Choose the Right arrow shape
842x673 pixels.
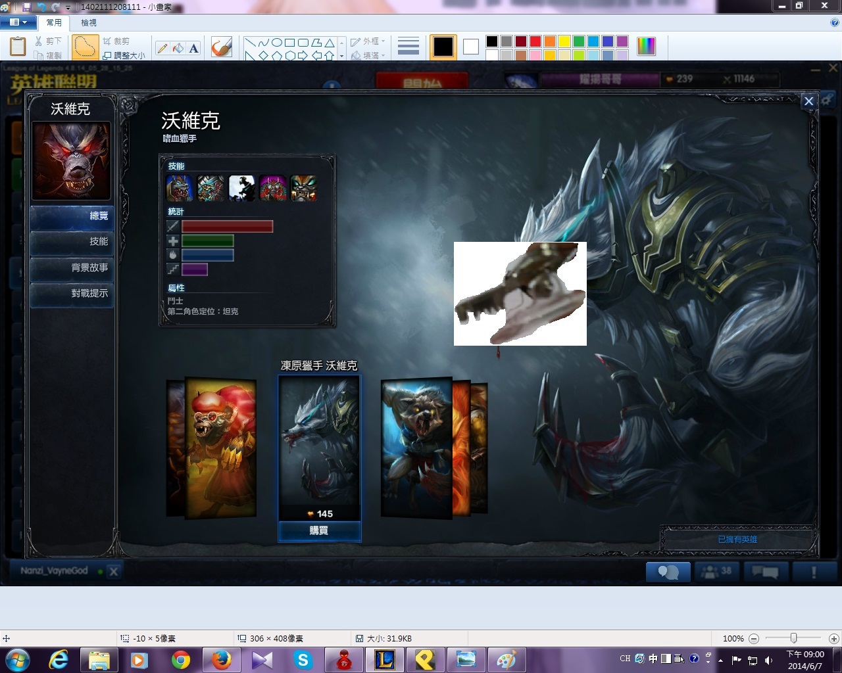303,56
